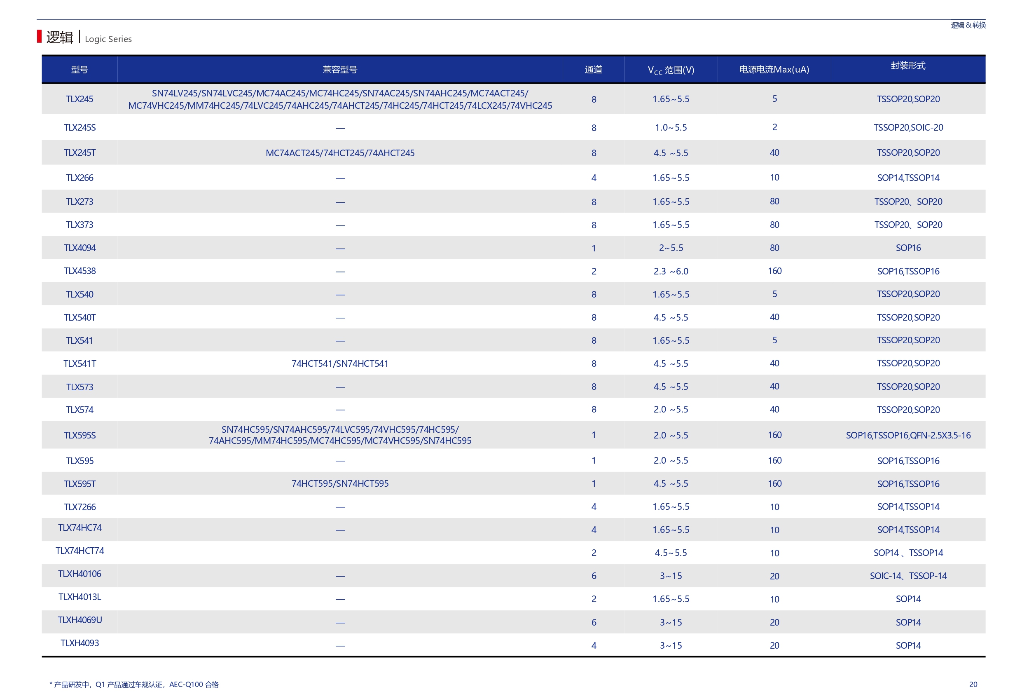This screenshot has width=1022, height=694.
Task: Click the red marker beside 逻辑 heading
Action: pos(39,37)
